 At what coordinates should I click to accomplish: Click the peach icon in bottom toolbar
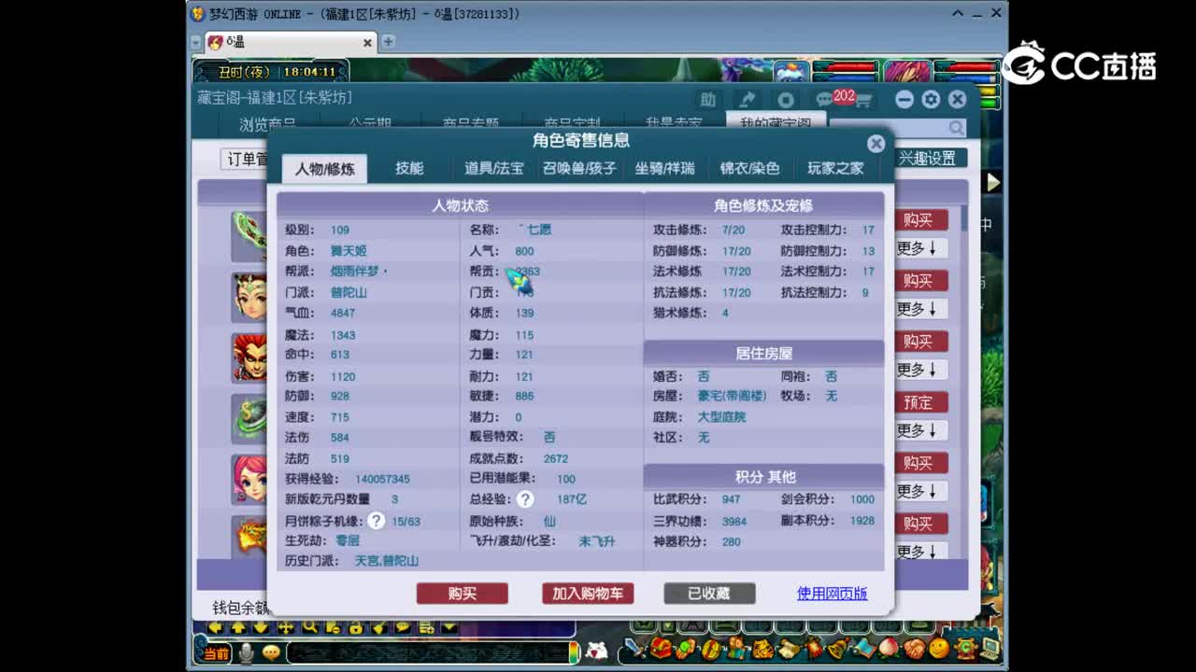pyautogui.click(x=889, y=648)
